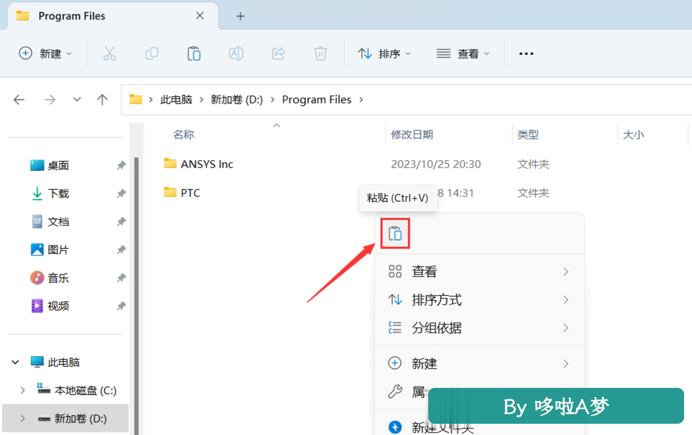Unpin 音乐 via its pin icon
The width and height of the screenshot is (692, 435).
click(x=121, y=278)
